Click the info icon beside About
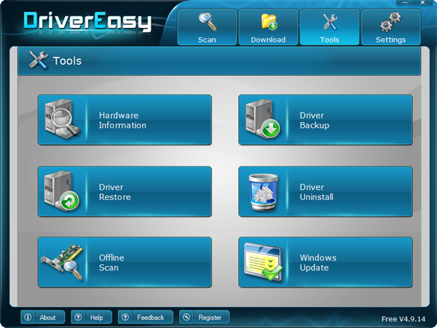This screenshot has height=328, width=437. coord(27,317)
